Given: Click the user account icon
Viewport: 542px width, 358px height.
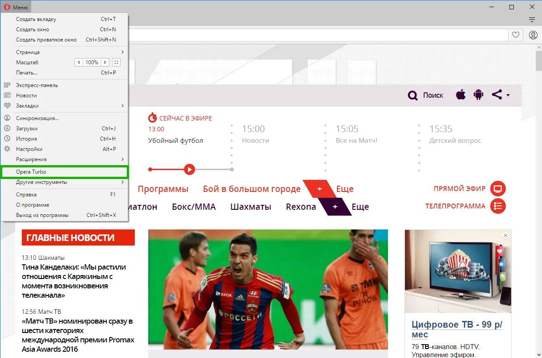Looking at the screenshot, I should point(533,35).
